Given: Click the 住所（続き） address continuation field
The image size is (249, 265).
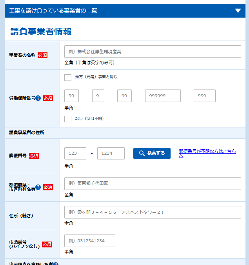Looking at the screenshot, I should tap(153, 212).
